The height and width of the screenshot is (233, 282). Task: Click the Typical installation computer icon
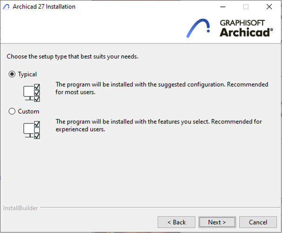coord(32,93)
